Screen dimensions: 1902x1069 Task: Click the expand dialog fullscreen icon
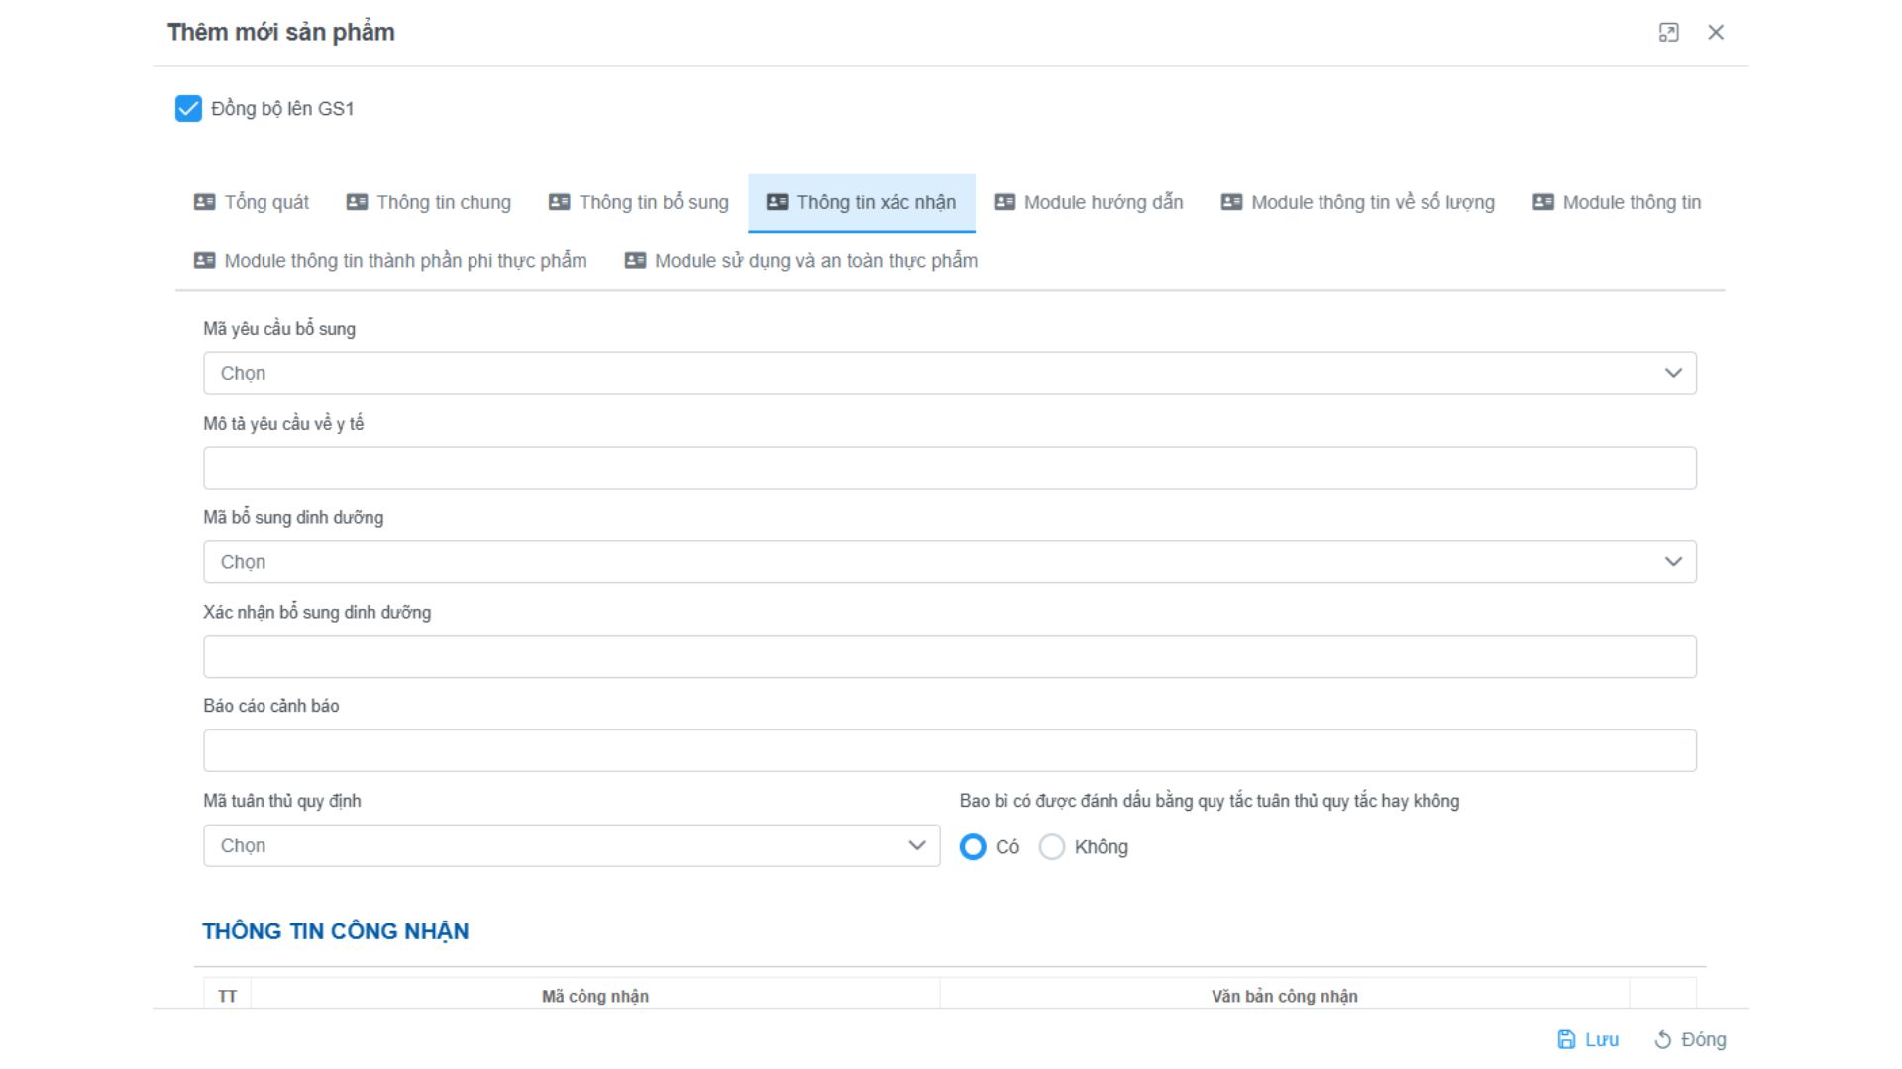[1668, 33]
